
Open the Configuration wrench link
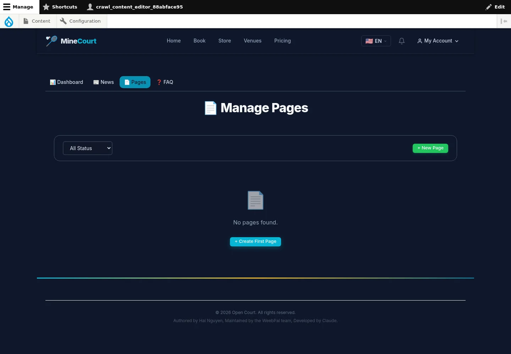tap(81, 21)
